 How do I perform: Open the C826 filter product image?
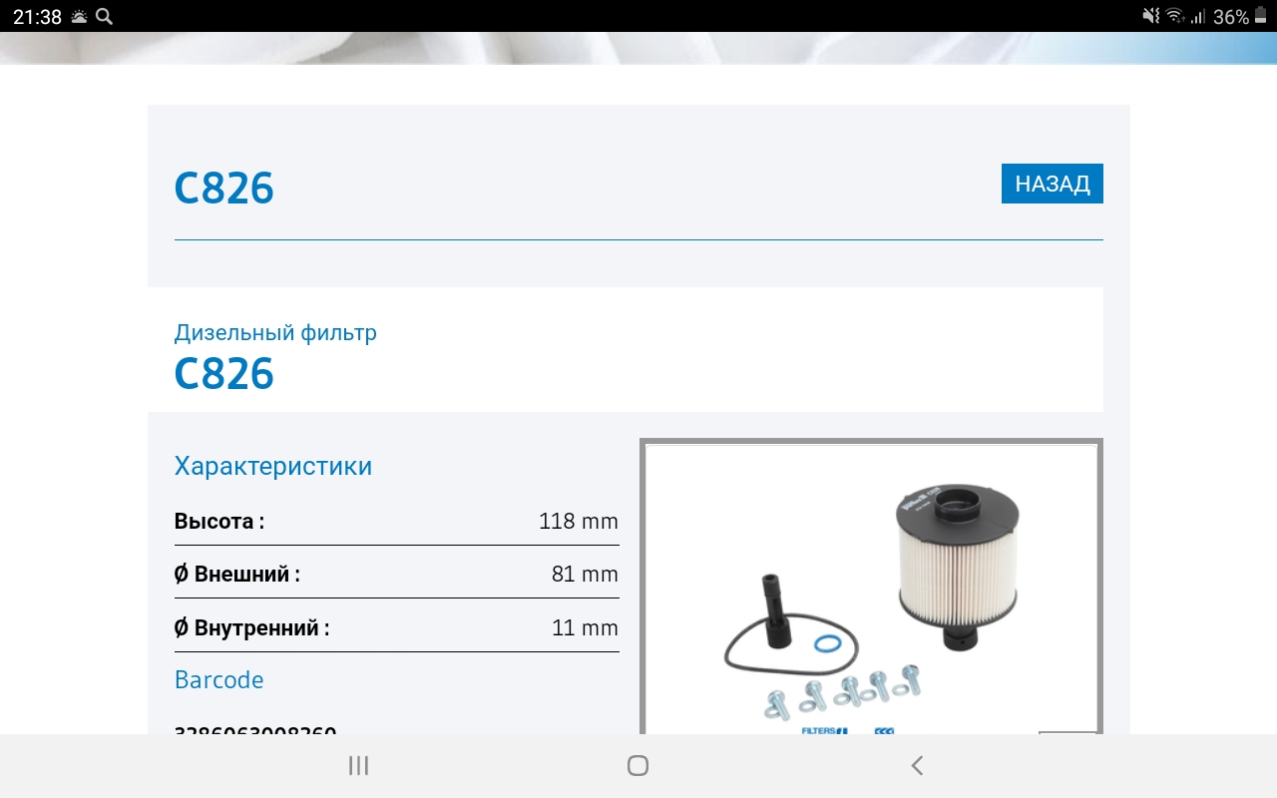click(871, 589)
